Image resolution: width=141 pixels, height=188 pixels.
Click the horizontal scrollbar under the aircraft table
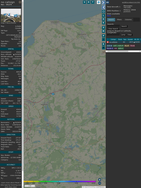tap(123, 51)
